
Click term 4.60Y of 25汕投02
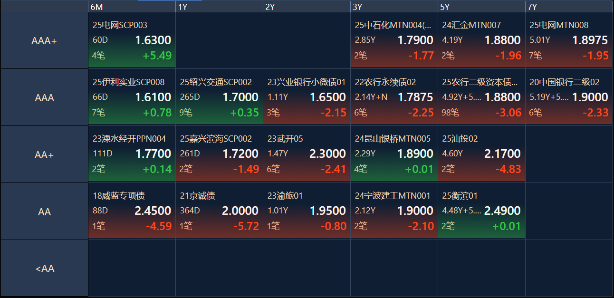click(452, 154)
